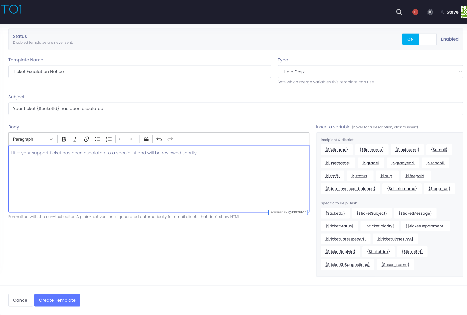Decrease indent in the body editor
Screen dimensions: 467x315
tap(133, 139)
